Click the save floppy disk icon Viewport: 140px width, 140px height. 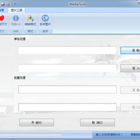pos(3,4)
